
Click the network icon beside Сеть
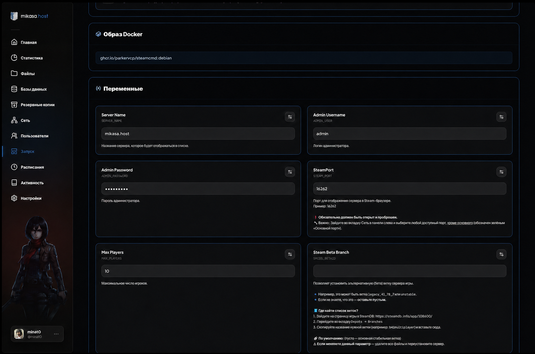pos(14,120)
